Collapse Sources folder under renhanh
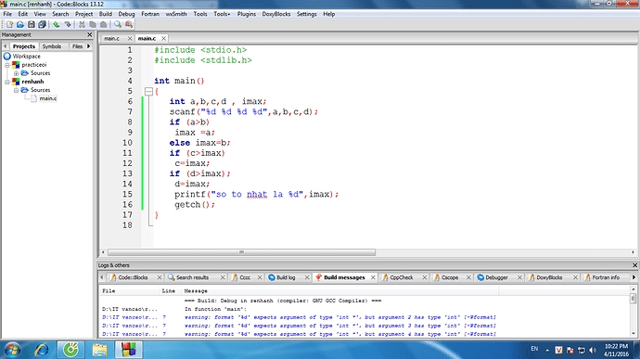The width and height of the screenshot is (640, 359). click(16, 90)
